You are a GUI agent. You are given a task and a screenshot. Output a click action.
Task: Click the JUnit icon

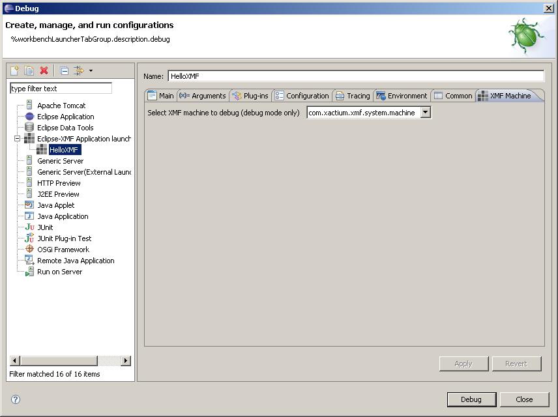(30, 227)
